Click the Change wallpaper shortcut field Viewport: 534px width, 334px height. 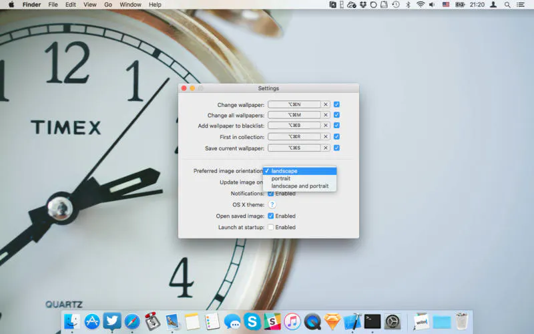[x=294, y=104]
